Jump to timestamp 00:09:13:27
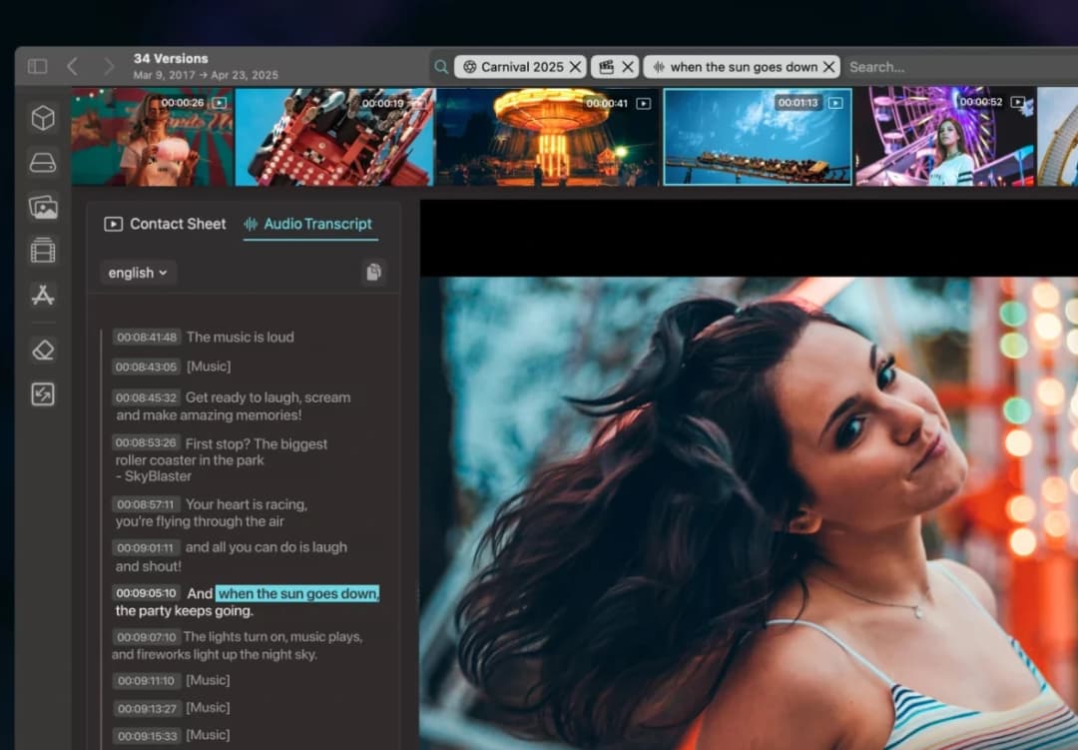The width and height of the screenshot is (1078, 750). pyautogui.click(x=147, y=708)
